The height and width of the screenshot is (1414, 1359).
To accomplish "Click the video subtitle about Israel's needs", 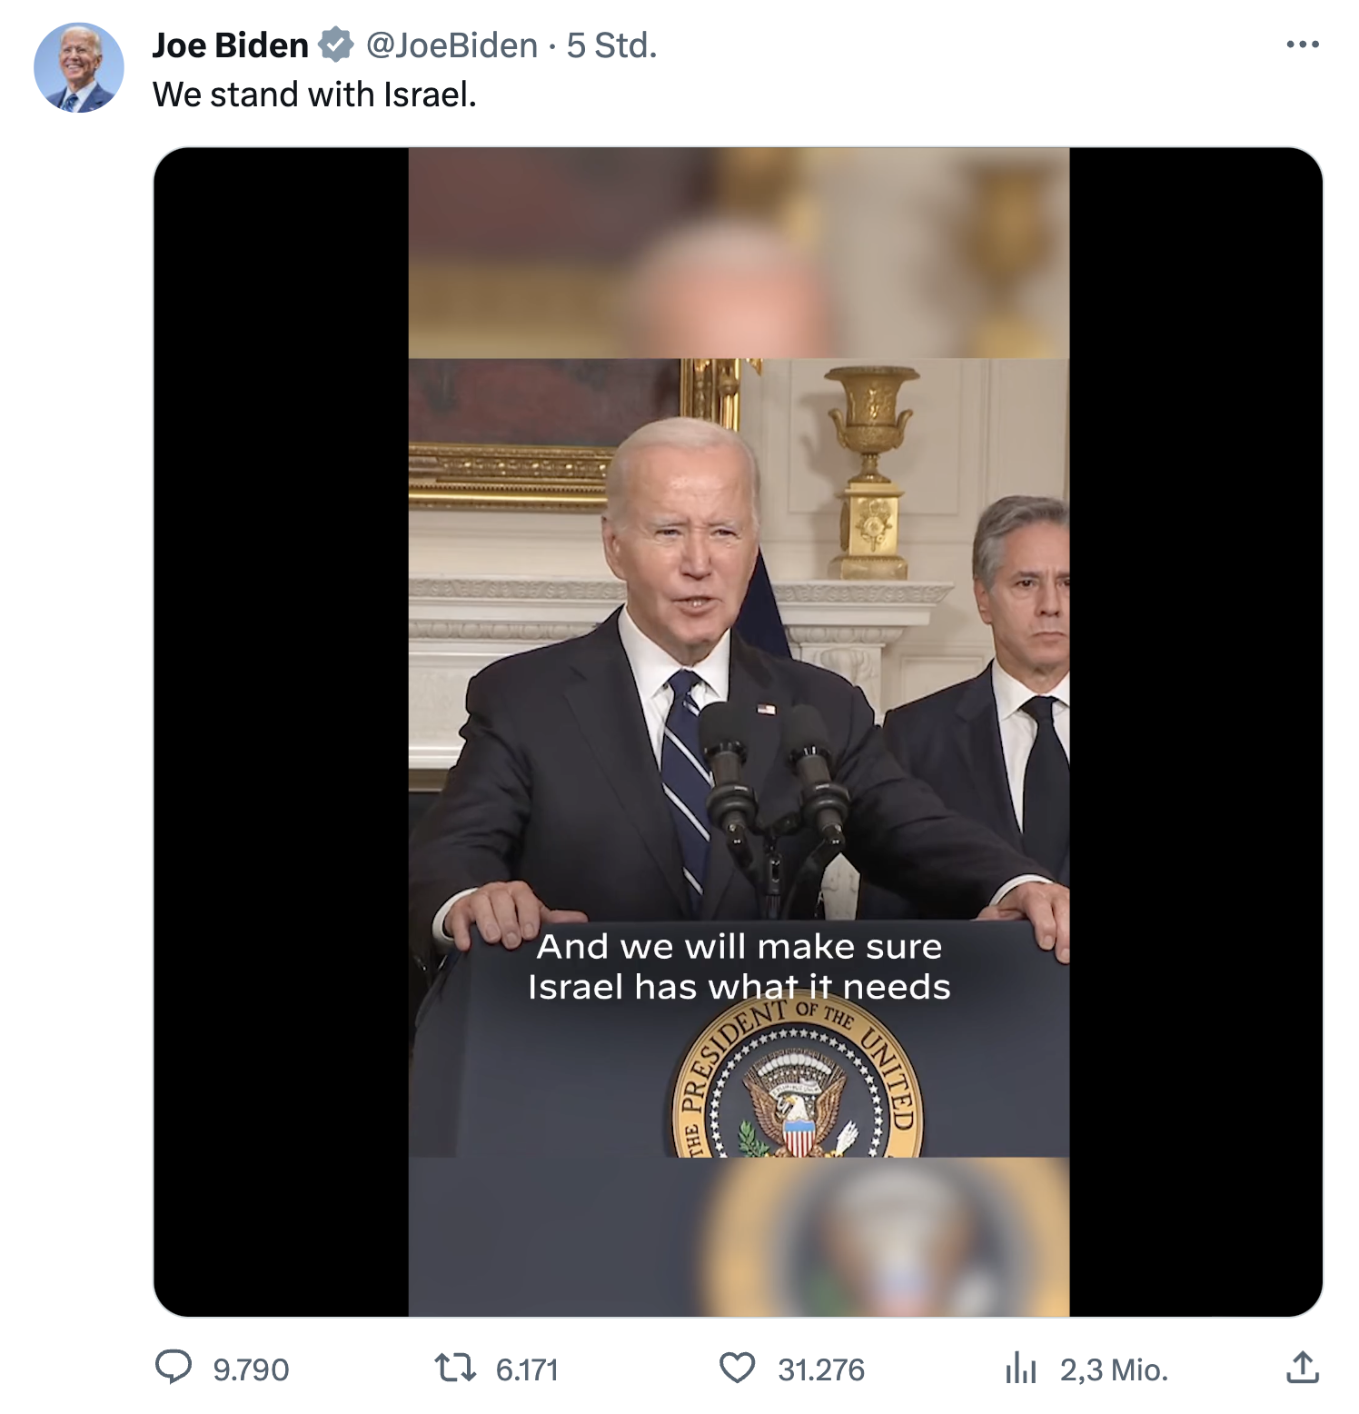I will tap(739, 966).
